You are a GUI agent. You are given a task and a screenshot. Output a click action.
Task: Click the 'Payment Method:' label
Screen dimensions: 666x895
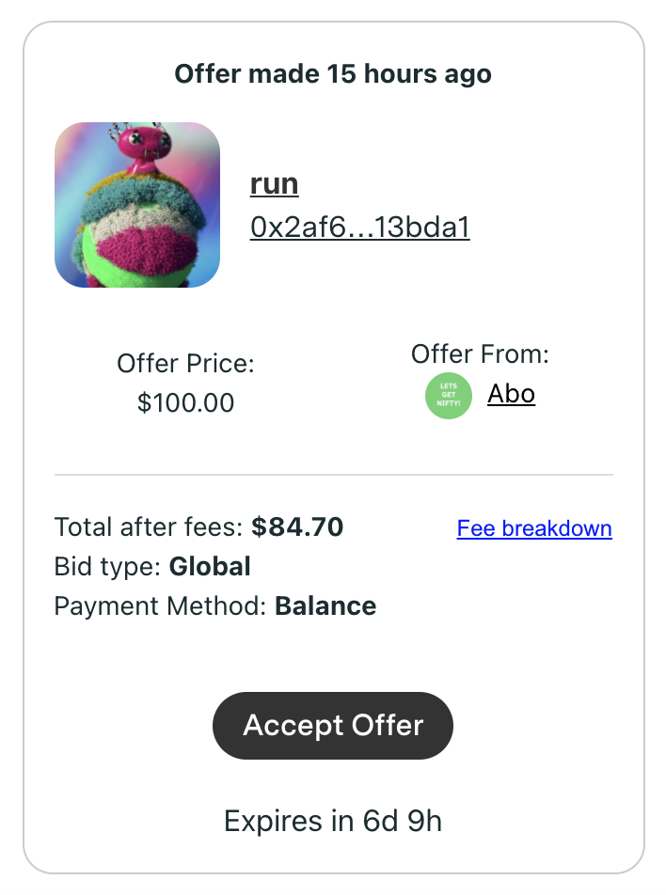pos(161,606)
